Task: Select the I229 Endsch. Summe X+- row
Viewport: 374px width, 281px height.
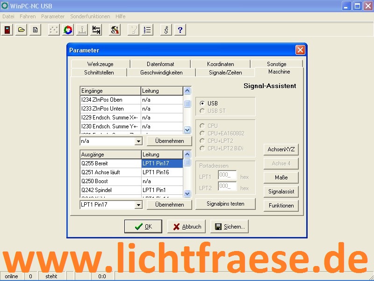Action: (x=132, y=118)
